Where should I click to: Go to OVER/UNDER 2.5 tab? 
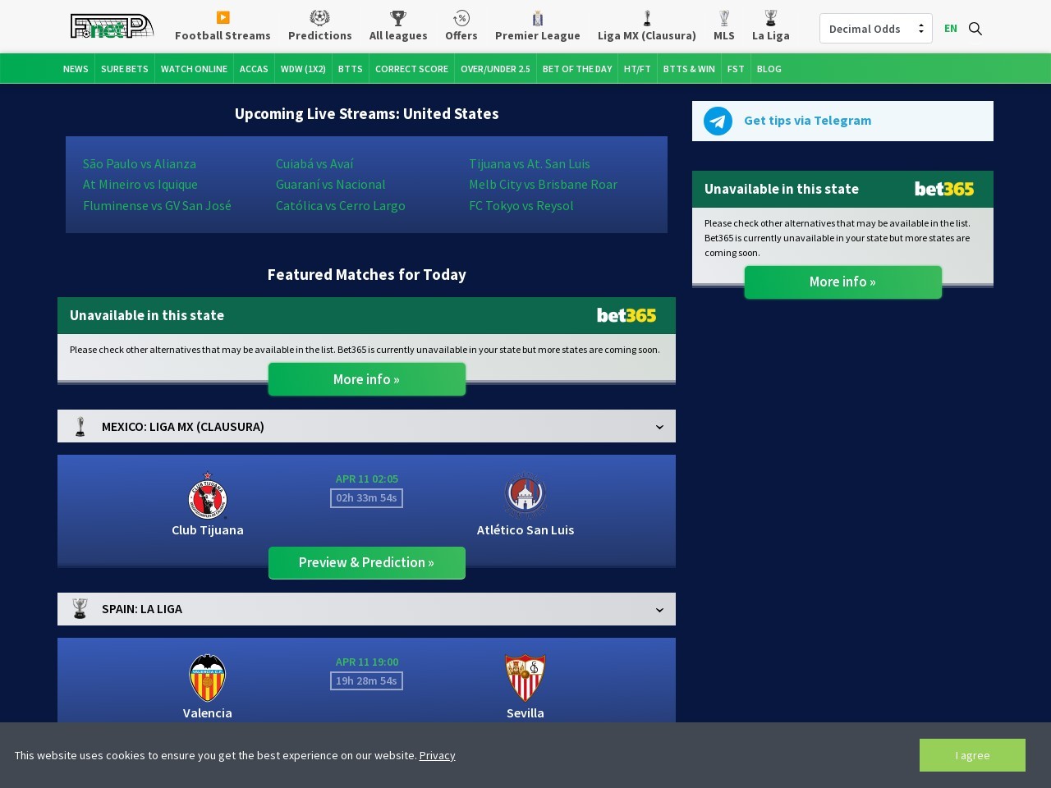(495, 69)
